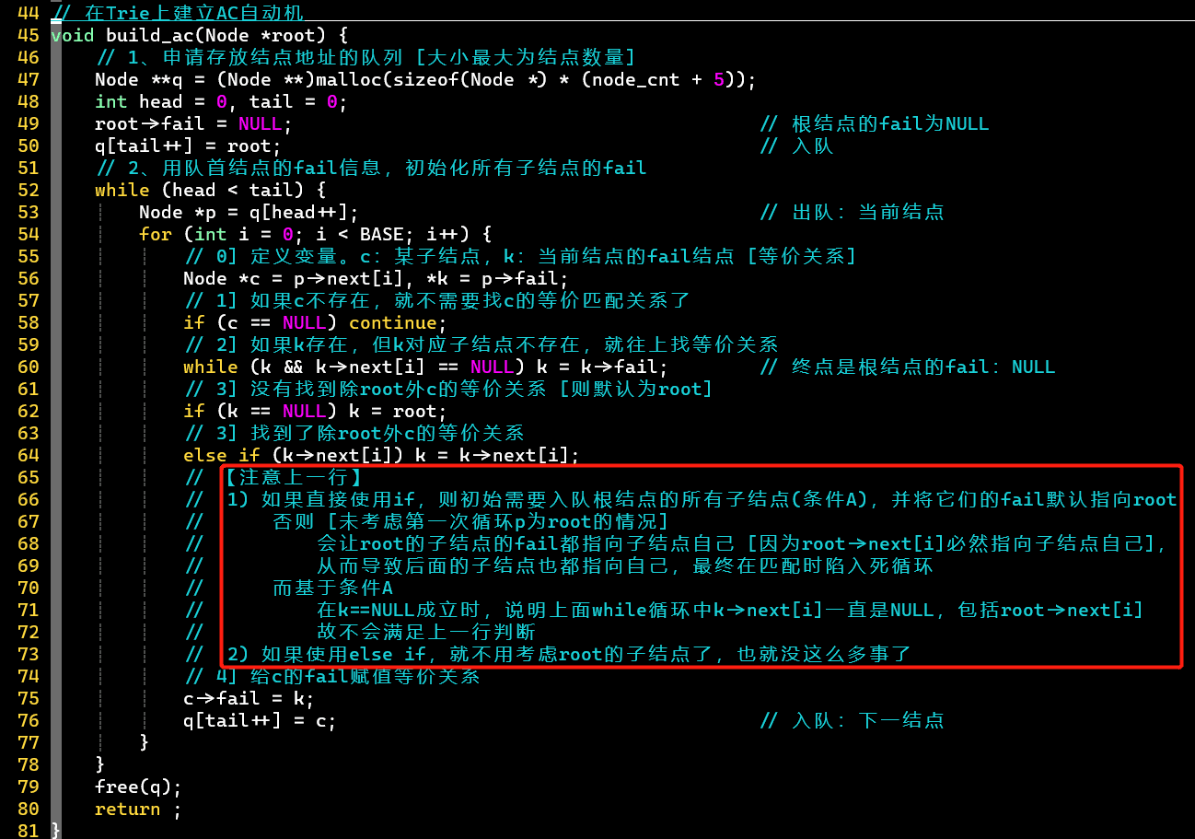Click 'int head = 0' declaration

click(x=160, y=101)
